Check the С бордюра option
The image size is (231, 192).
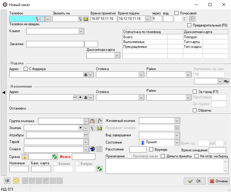click(x=26, y=69)
